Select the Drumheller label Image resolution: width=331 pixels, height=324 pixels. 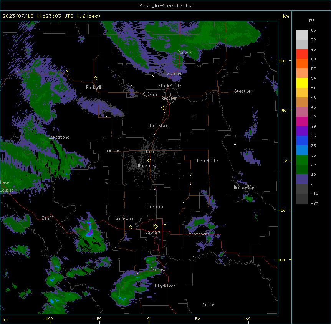tap(245, 187)
